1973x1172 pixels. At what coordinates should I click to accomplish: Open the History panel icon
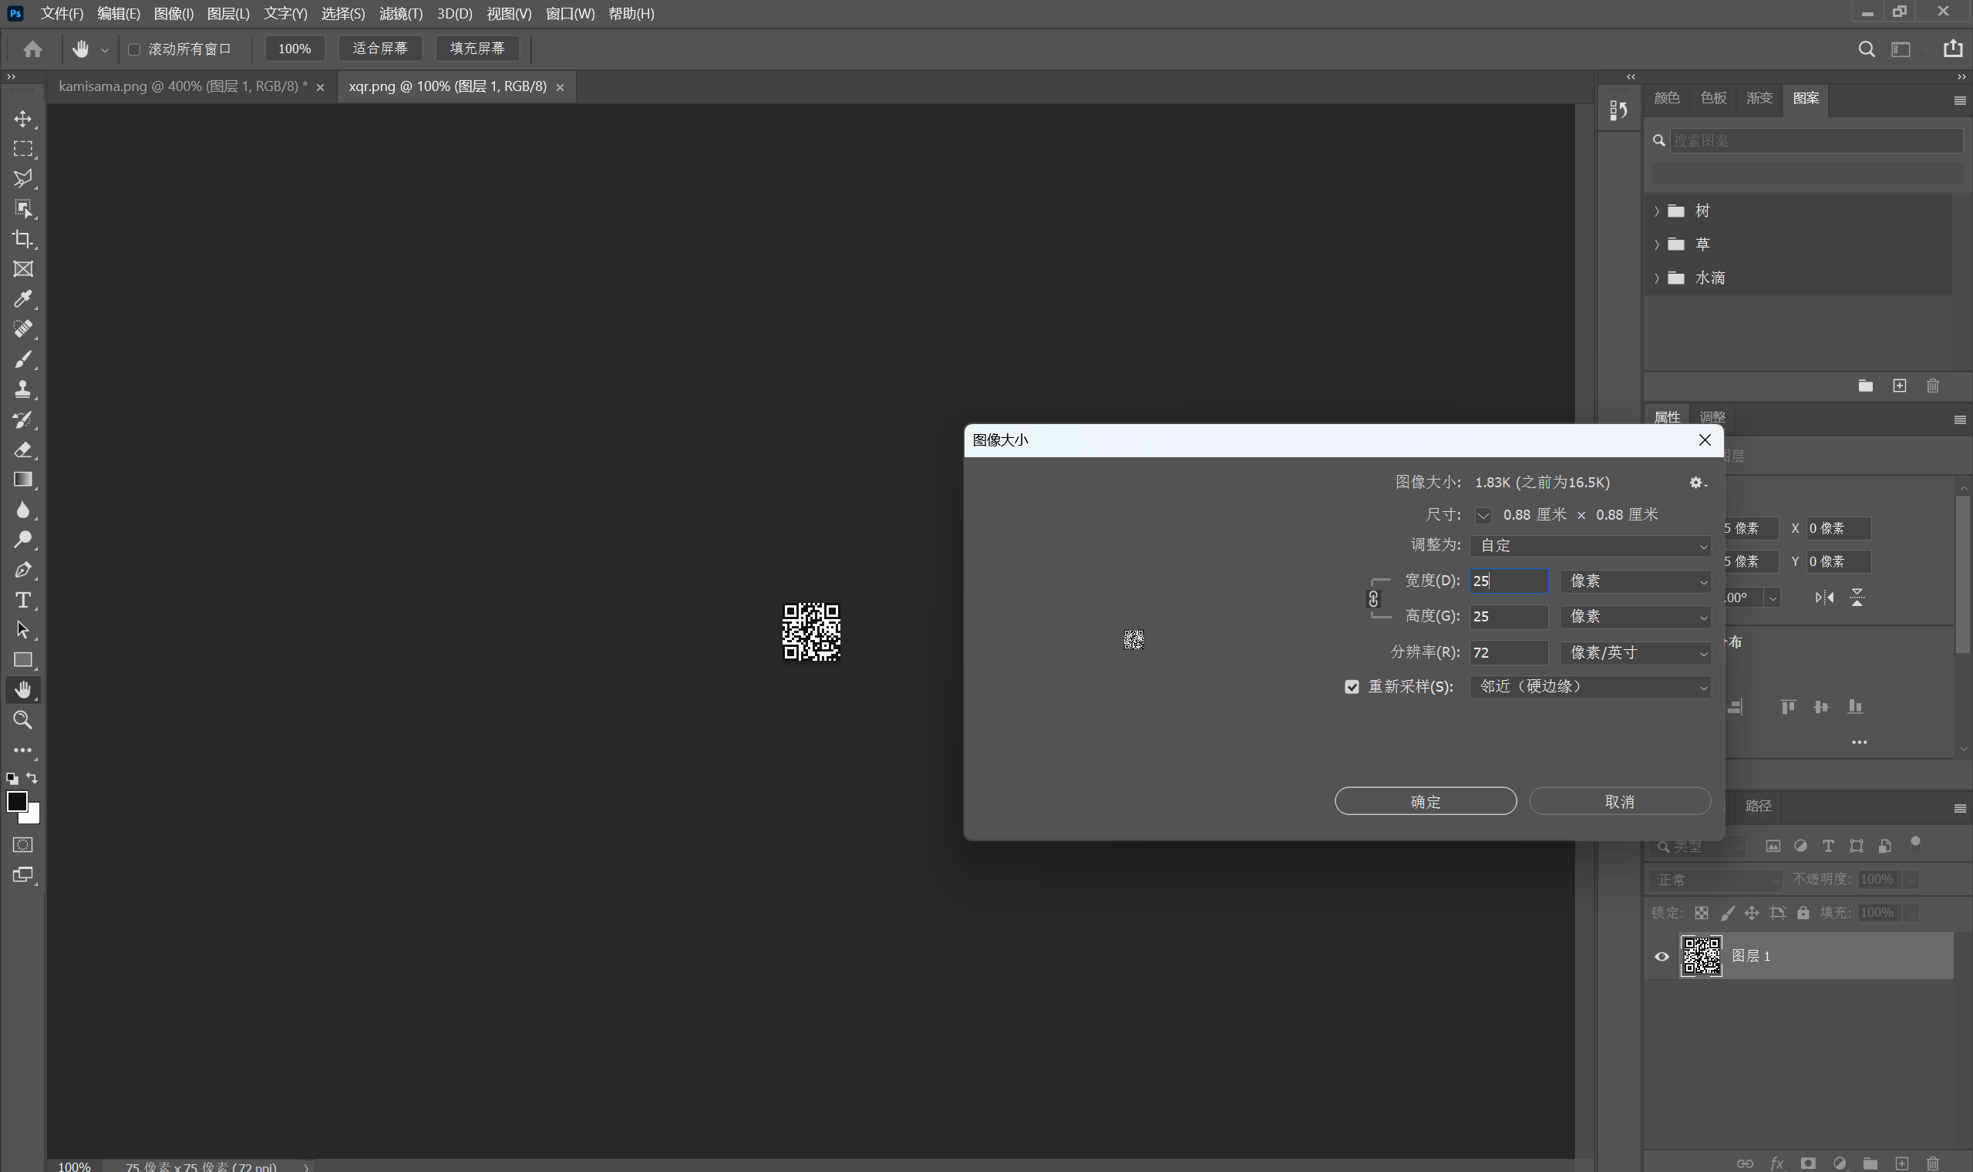click(x=1618, y=110)
